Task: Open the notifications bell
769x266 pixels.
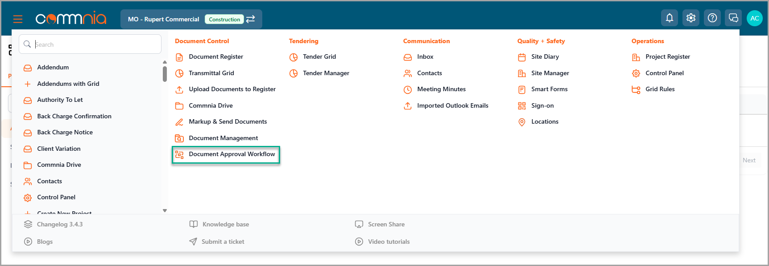Action: [x=670, y=18]
